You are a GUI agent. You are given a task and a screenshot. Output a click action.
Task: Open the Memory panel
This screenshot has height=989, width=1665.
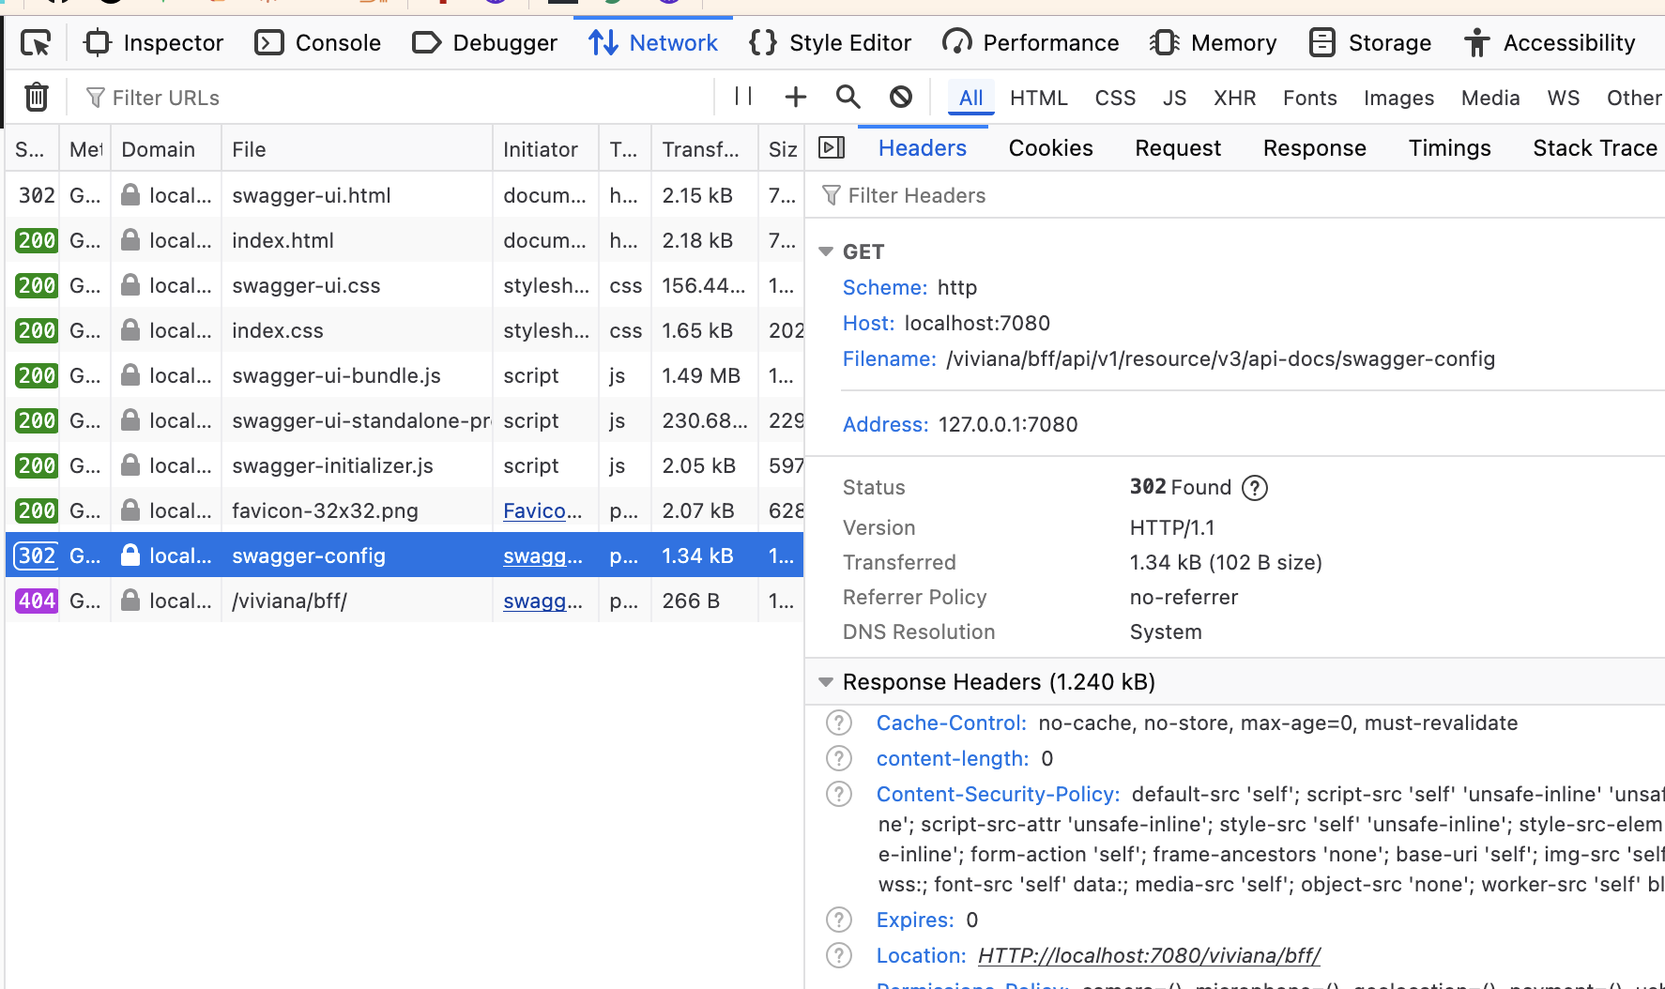[1214, 43]
